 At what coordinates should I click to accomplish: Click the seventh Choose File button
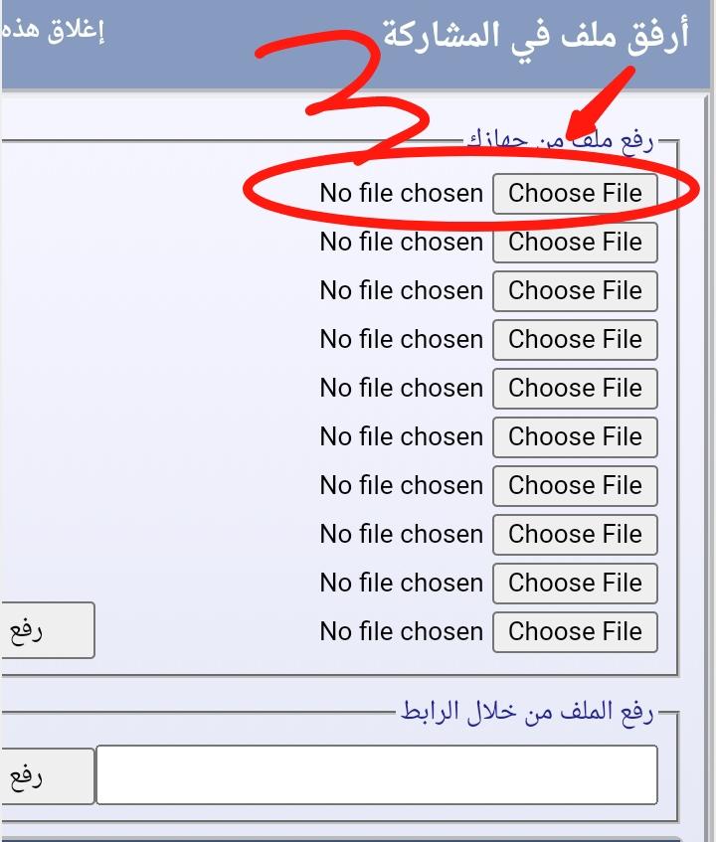(x=575, y=485)
